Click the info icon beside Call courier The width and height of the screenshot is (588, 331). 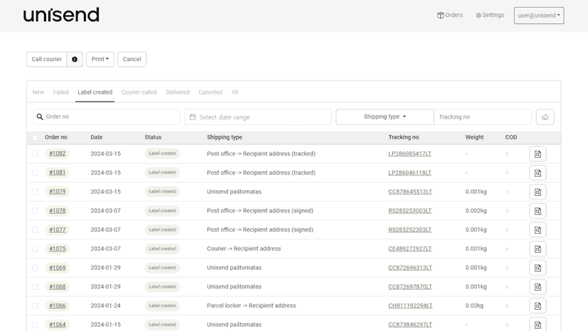[x=75, y=59]
